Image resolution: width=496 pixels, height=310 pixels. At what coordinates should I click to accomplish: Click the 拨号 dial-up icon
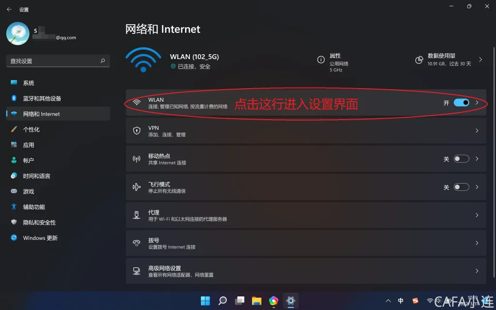click(137, 243)
